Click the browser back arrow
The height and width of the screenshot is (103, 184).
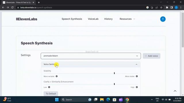(x=3, y=7)
